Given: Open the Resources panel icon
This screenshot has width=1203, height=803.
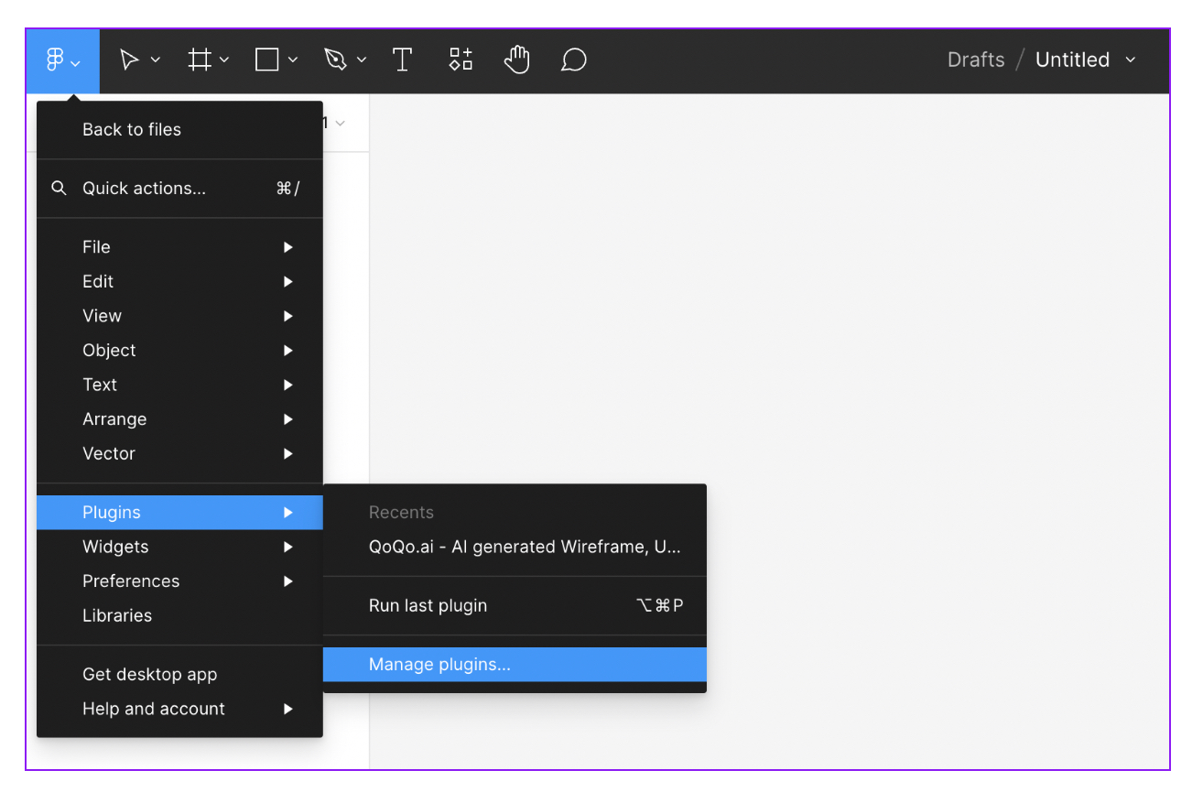Looking at the screenshot, I should [x=460, y=59].
